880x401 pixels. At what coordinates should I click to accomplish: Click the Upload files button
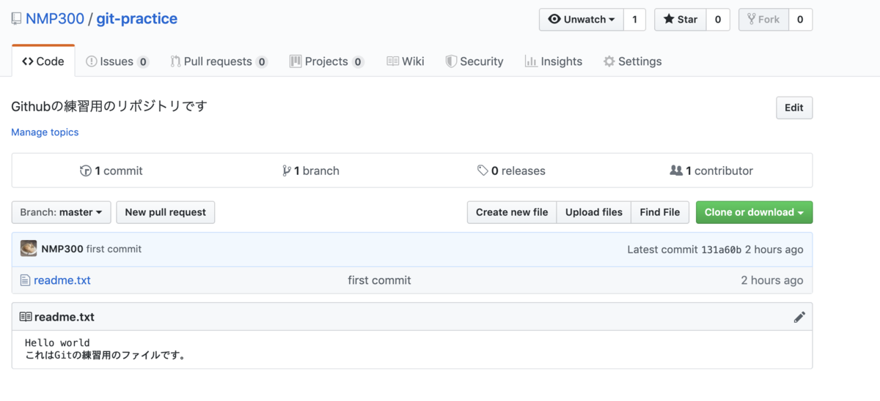coord(594,212)
